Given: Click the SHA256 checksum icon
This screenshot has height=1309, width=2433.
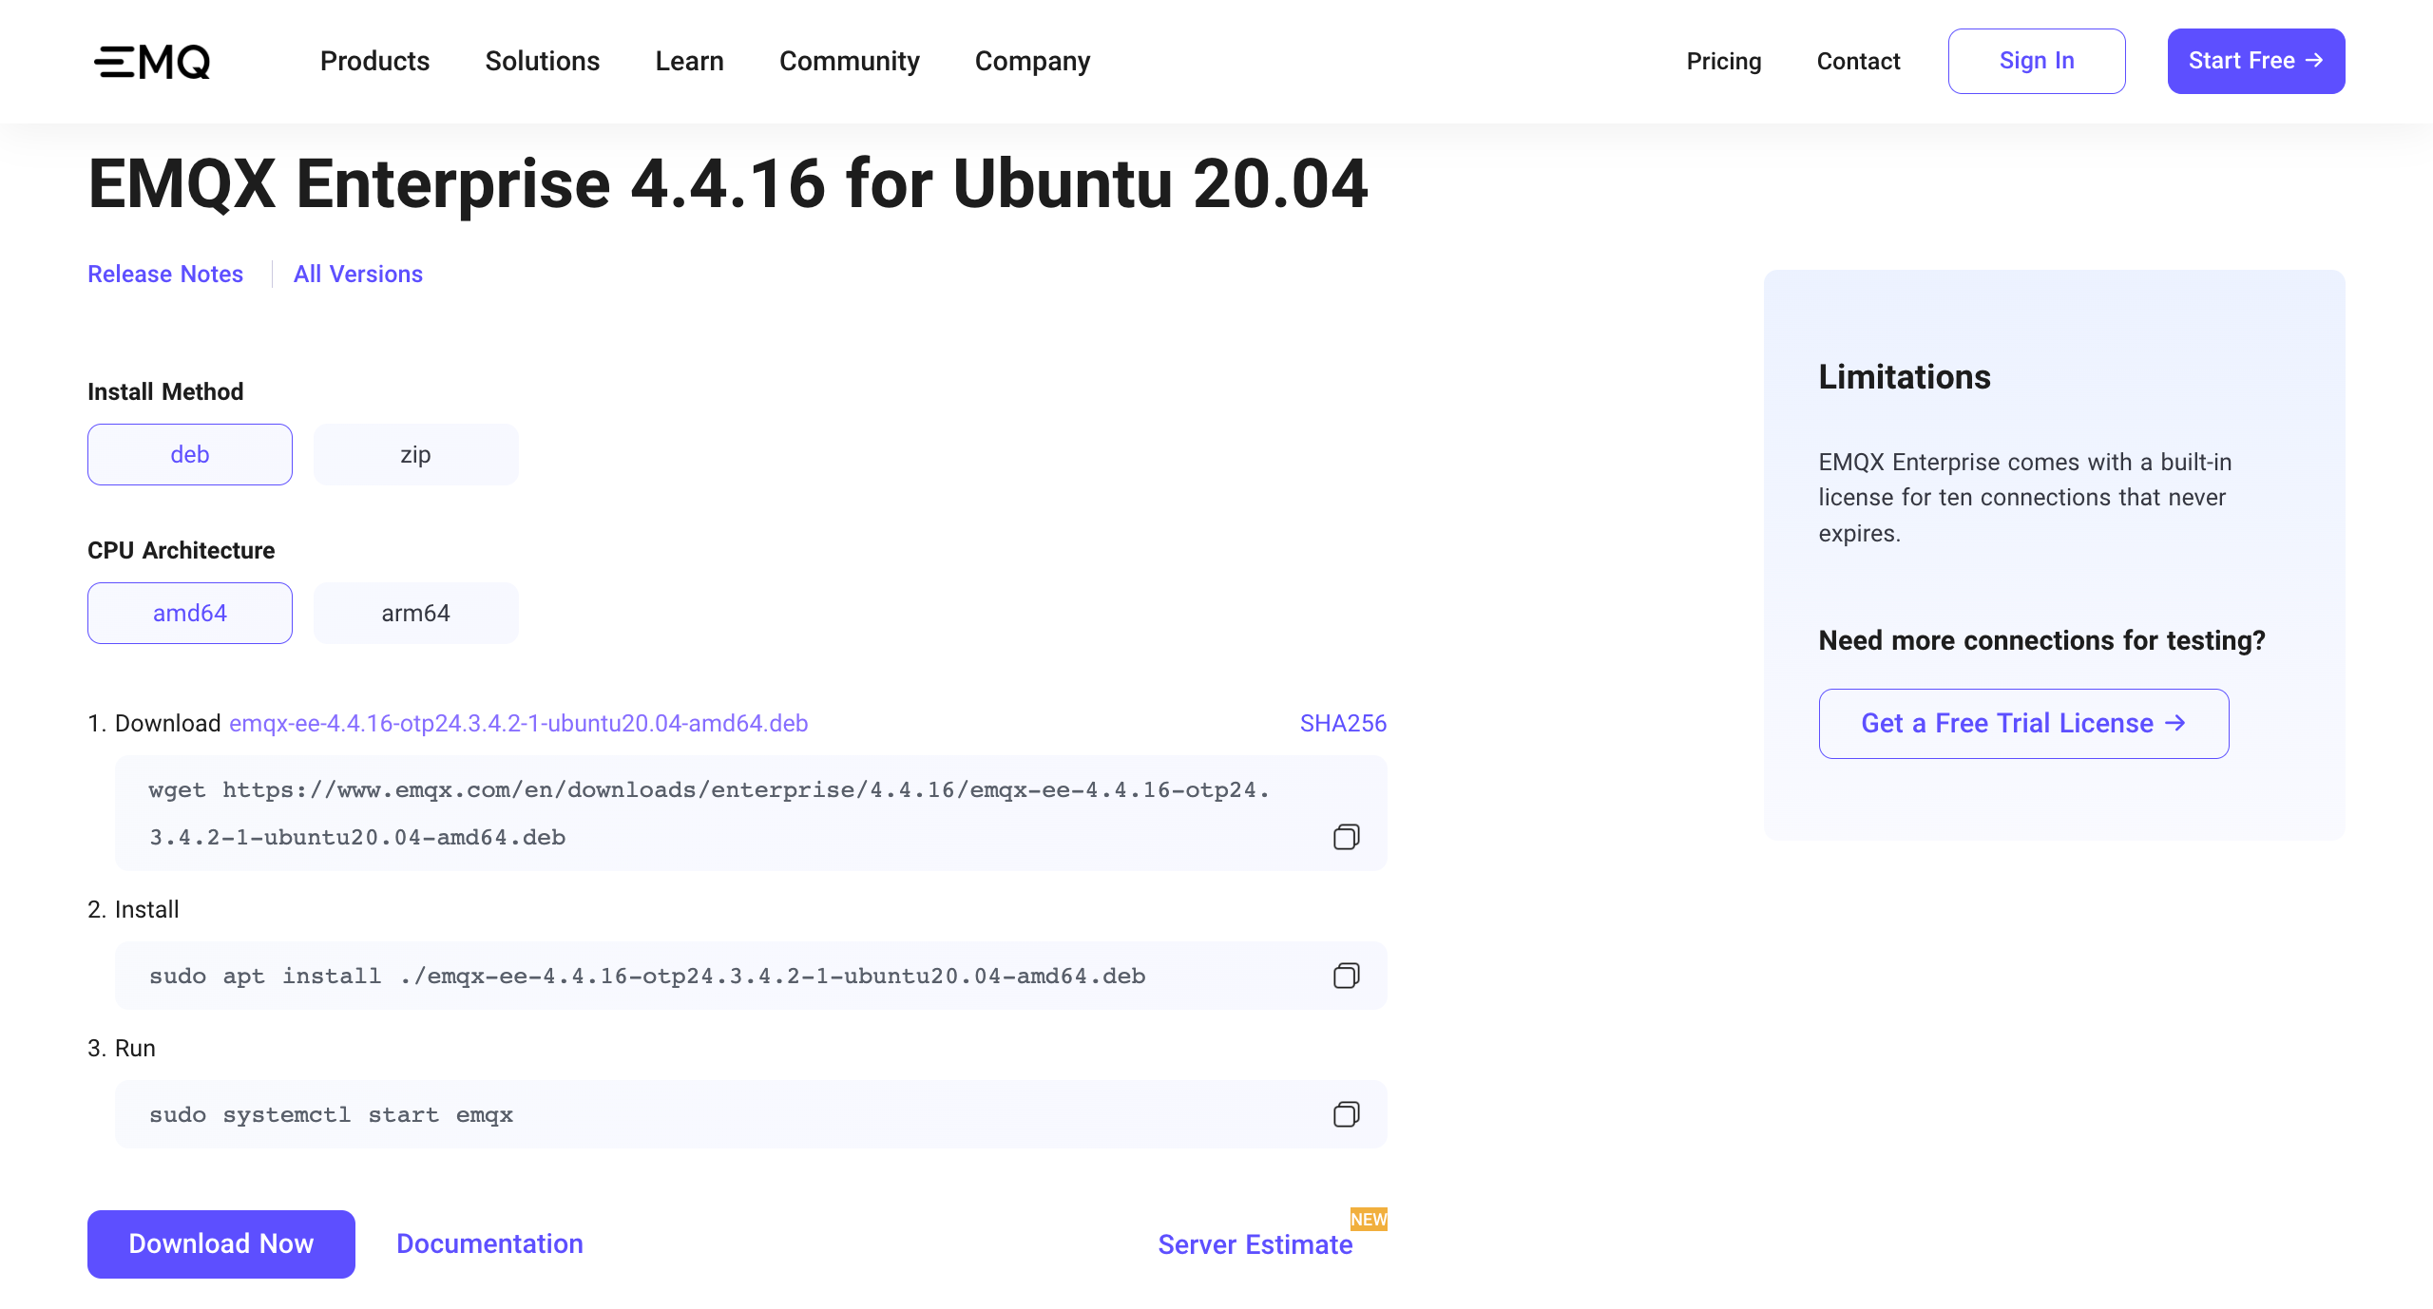Looking at the screenshot, I should coord(1343,722).
